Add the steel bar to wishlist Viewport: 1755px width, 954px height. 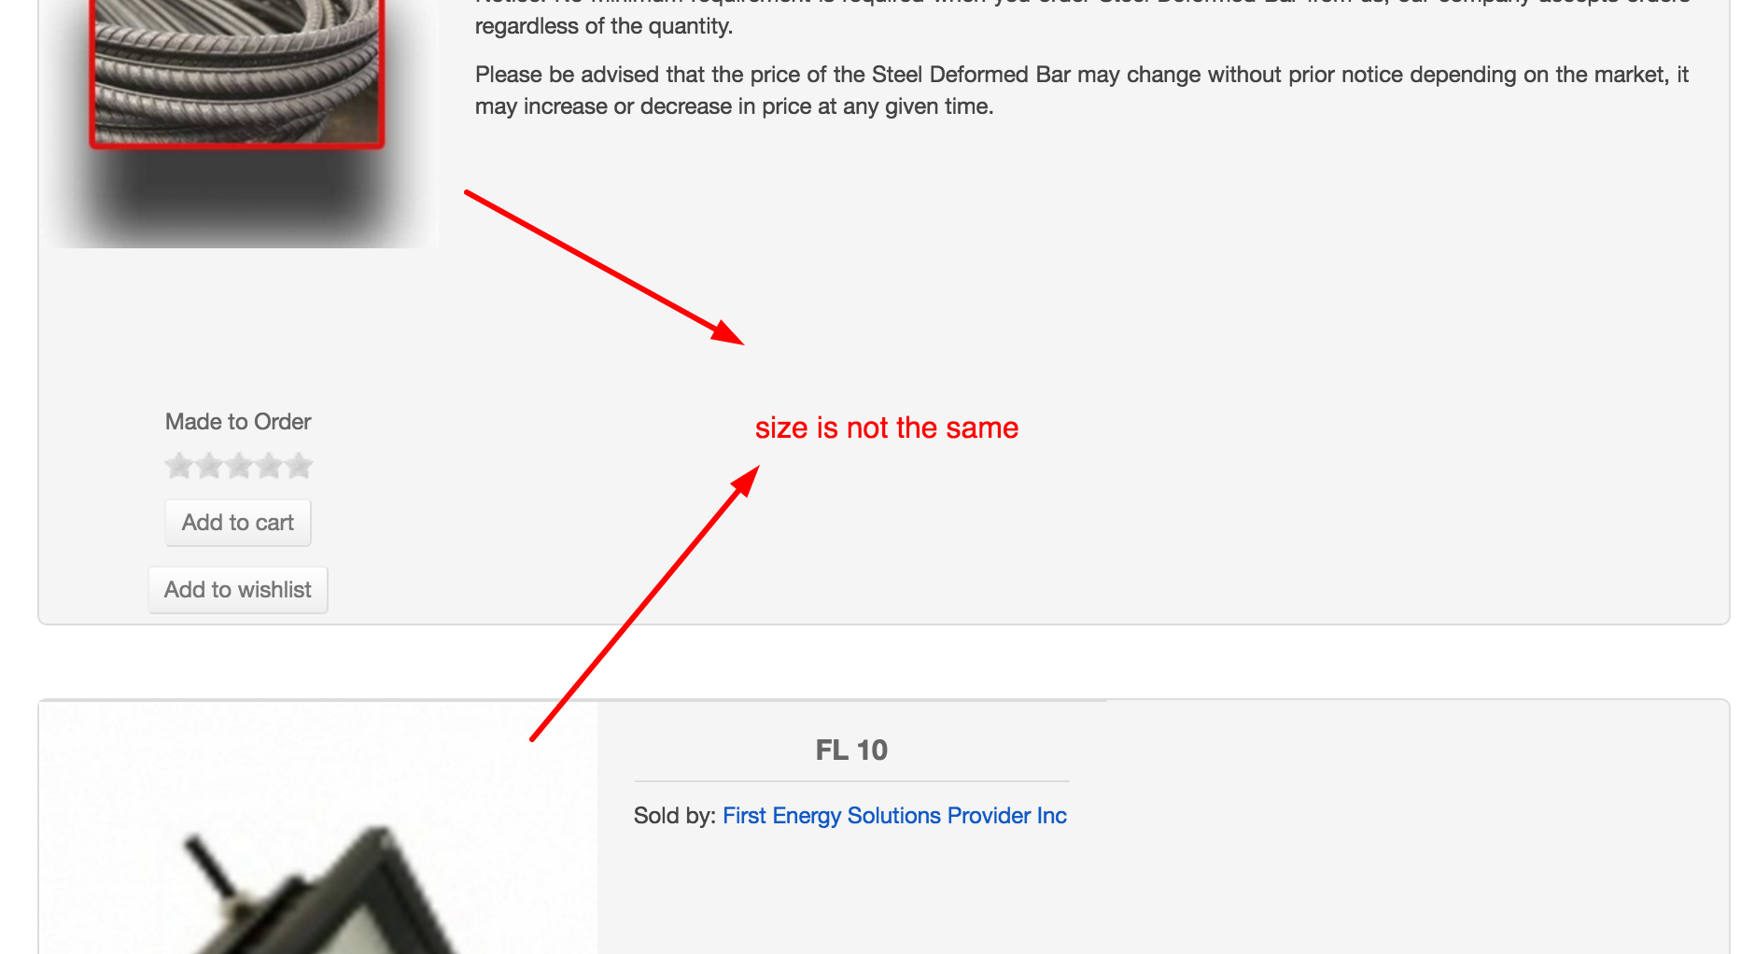point(238,590)
